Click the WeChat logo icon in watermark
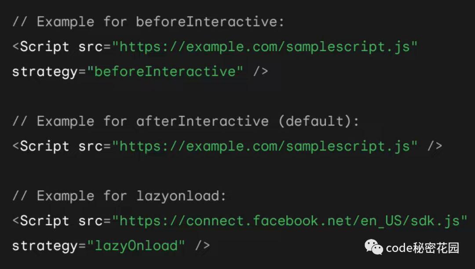 [x=374, y=247]
